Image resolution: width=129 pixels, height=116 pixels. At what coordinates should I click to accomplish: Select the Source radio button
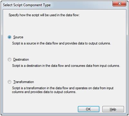[9, 37]
